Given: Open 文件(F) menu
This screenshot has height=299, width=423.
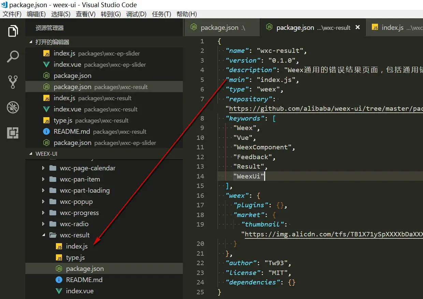Looking at the screenshot, I should (12, 14).
